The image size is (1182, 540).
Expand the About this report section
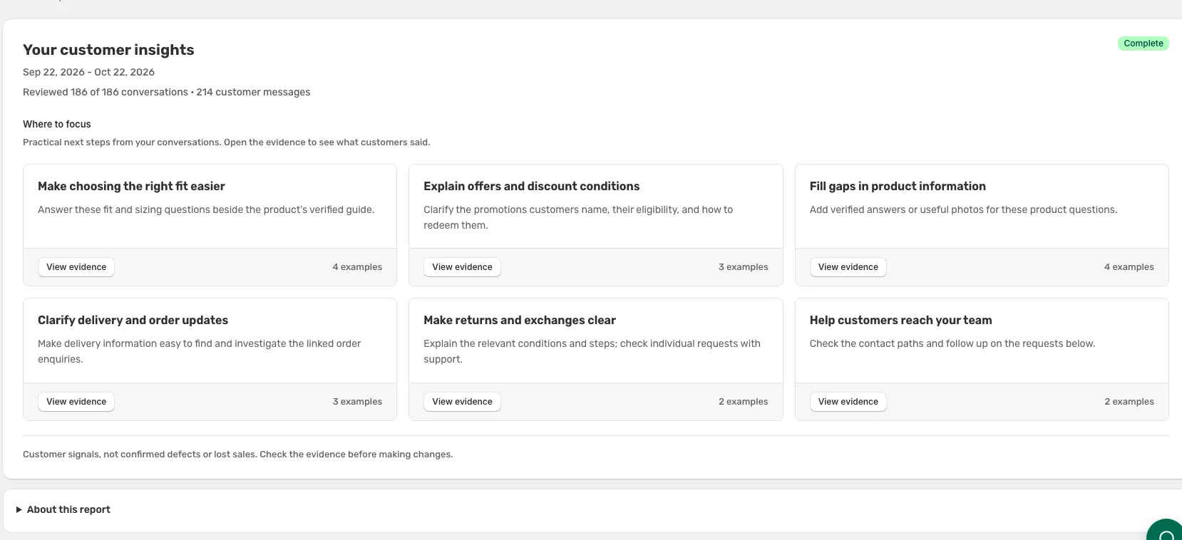coord(63,509)
